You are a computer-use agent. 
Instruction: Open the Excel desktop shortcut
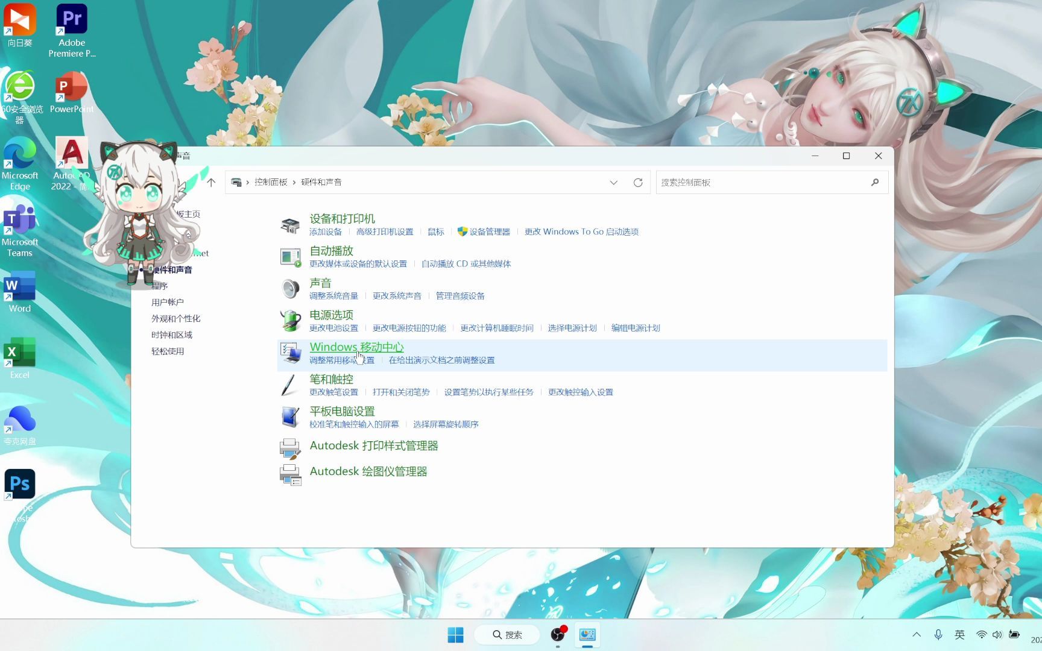(x=20, y=359)
